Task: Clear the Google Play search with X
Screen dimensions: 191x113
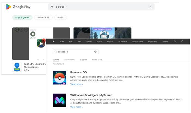Action: (x=150, y=7)
